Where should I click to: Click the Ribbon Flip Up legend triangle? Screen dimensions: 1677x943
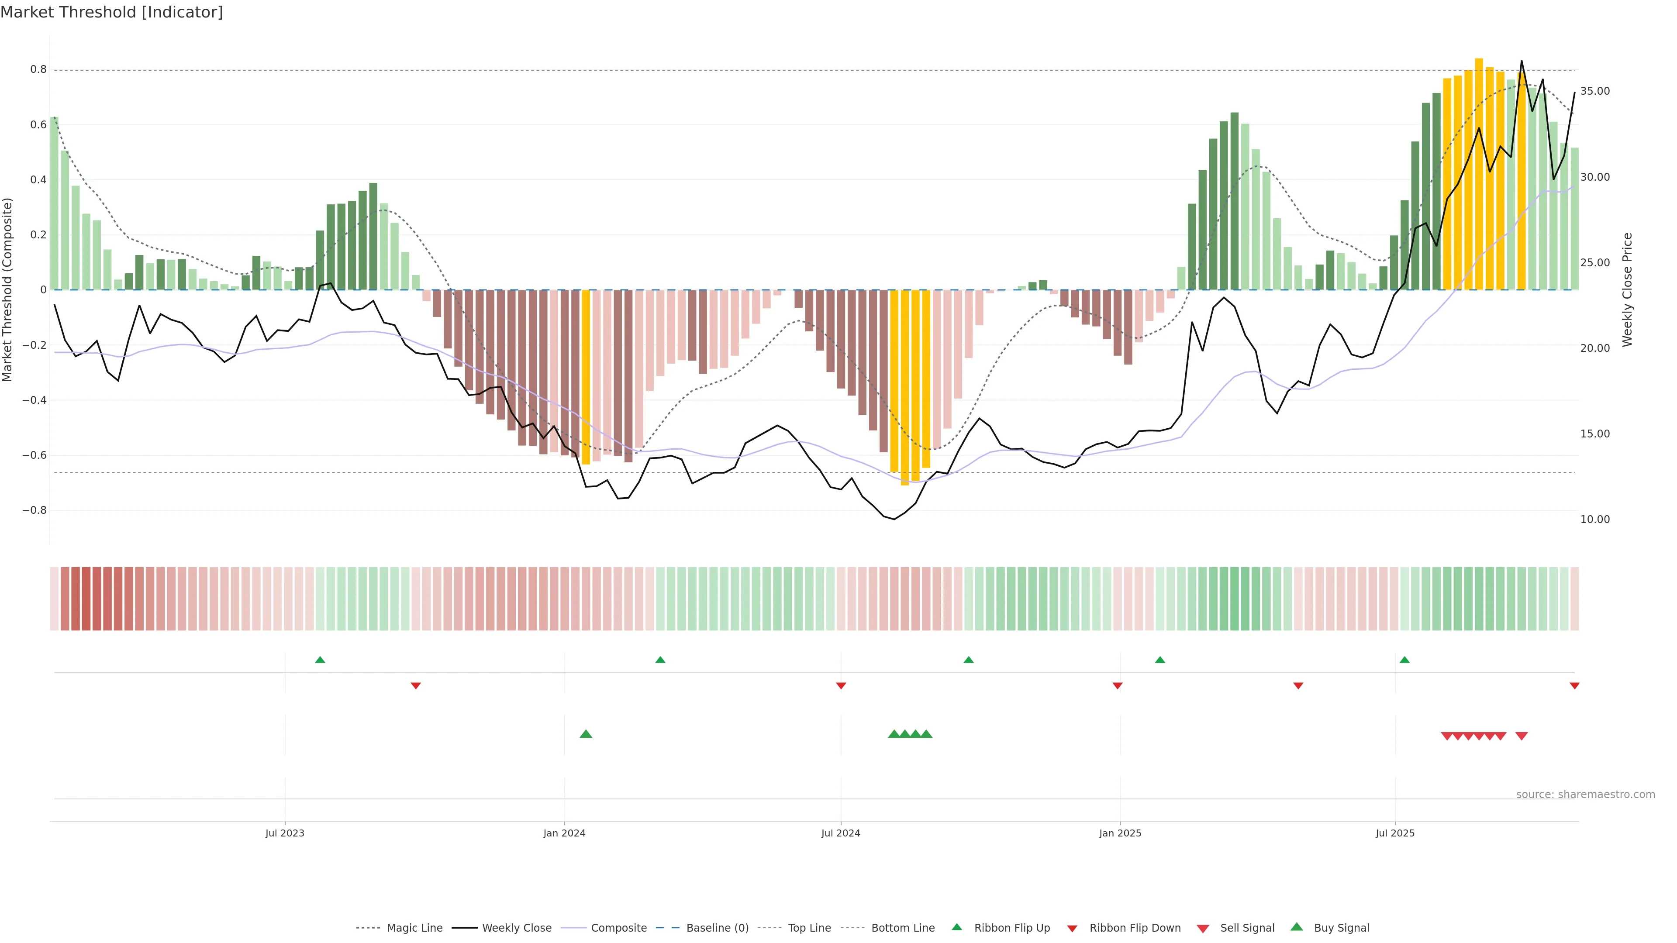957,927
